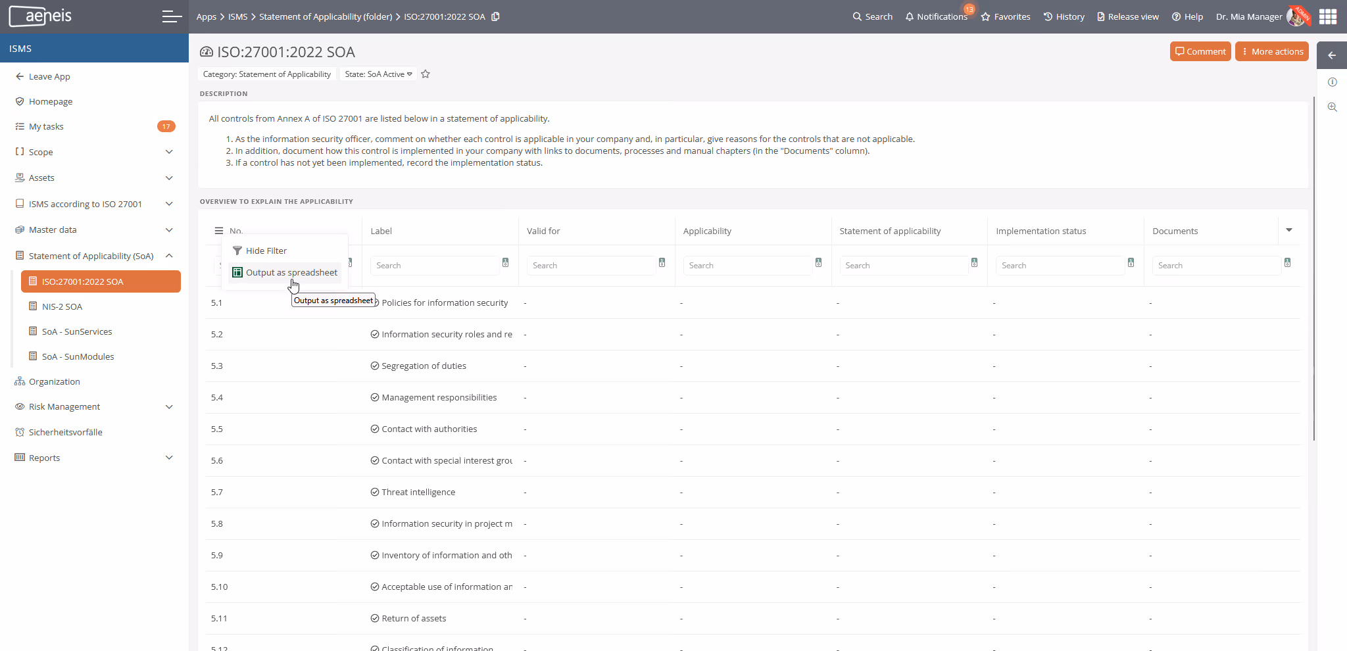
Task: Collapse the sidebar with hamburger icon
Action: click(x=172, y=16)
